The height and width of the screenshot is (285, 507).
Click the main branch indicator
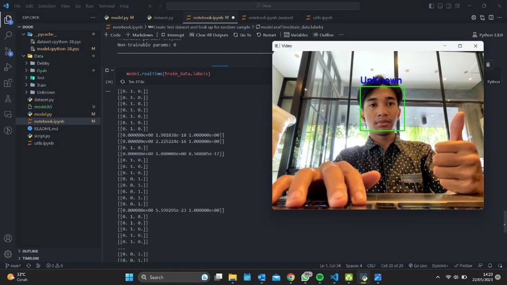point(13,265)
